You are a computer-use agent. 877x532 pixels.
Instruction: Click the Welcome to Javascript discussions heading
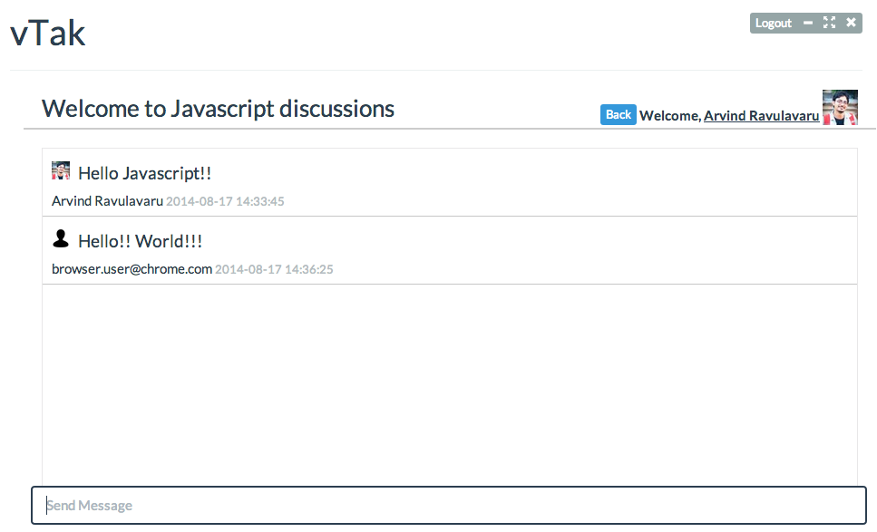point(219,109)
